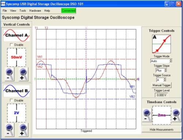The image size is (183, 140).
Task: Zoom out Channel B vertical scale
Action: click(x=10, y=130)
